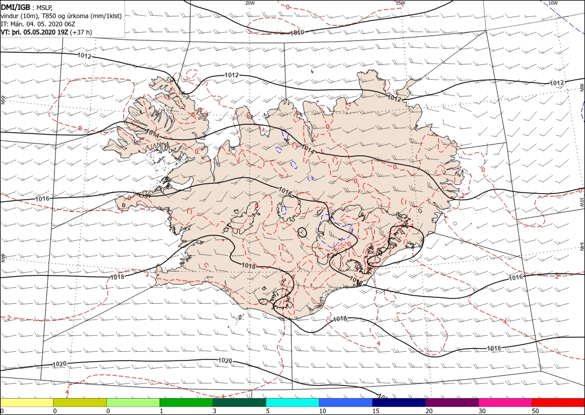
Task: Select the dark green 3 mm swatch
Action: (x=239, y=402)
